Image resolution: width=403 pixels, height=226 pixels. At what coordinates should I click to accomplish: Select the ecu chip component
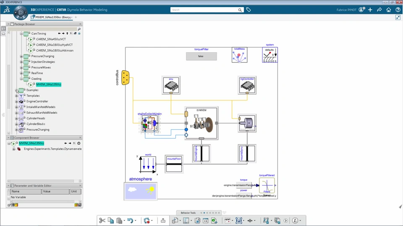[171, 85]
